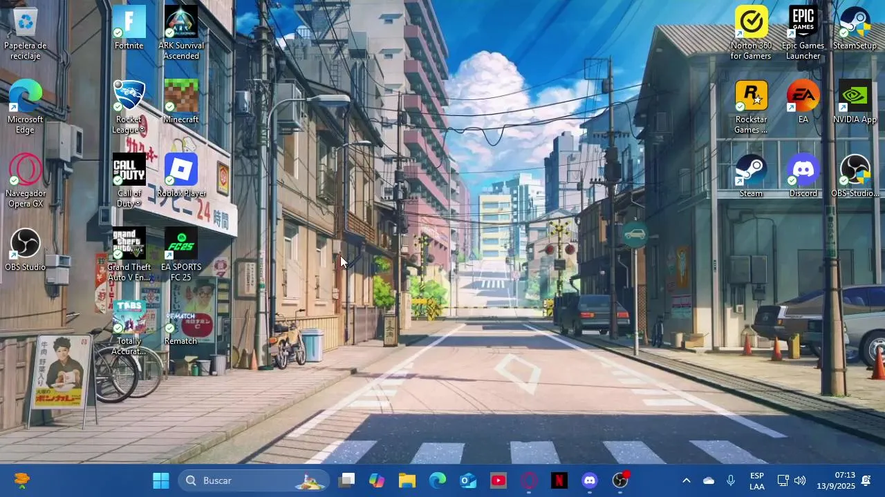Viewport: 885px width, 497px height.
Task: Open the NVIDIA App shortcut
Action: pyautogui.click(x=855, y=102)
